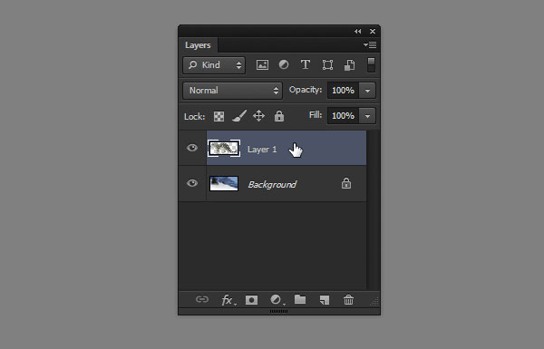Lock all padlock icon

coord(279,116)
